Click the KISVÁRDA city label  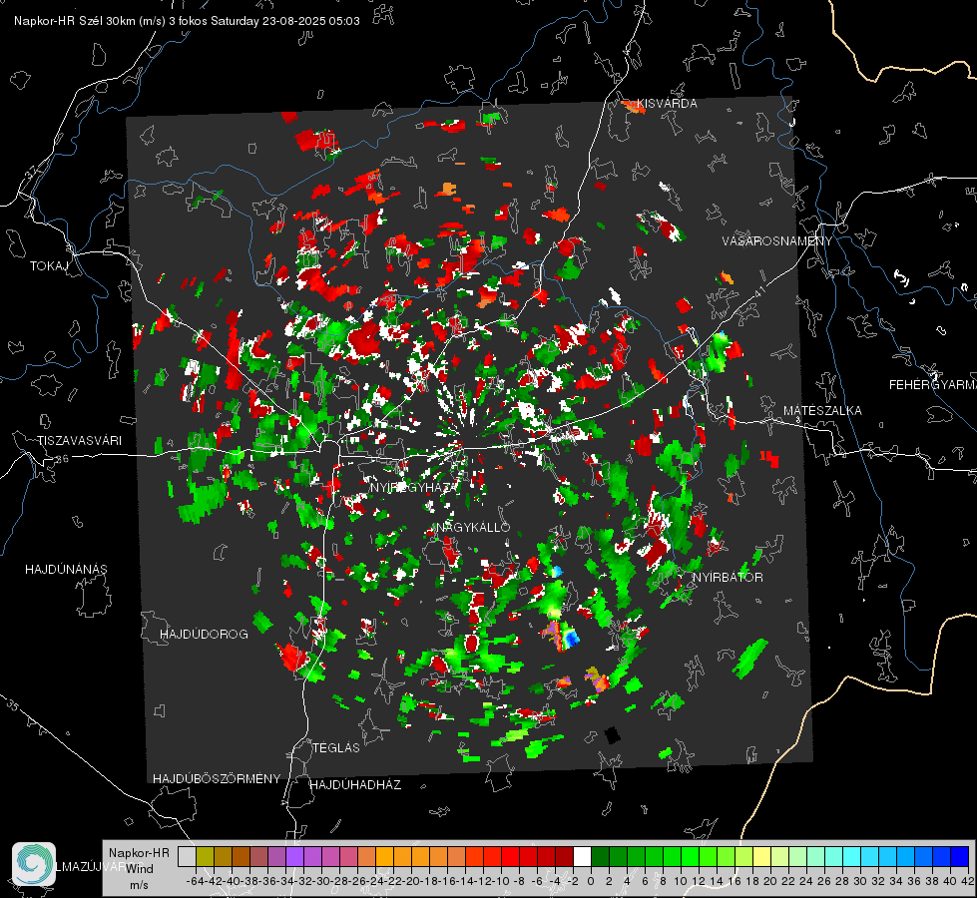[668, 104]
